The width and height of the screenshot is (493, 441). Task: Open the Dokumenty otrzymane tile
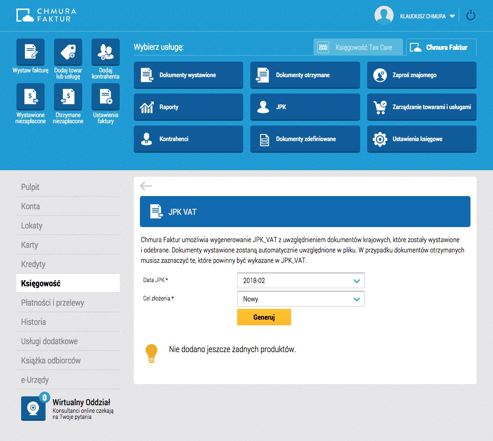[305, 75]
